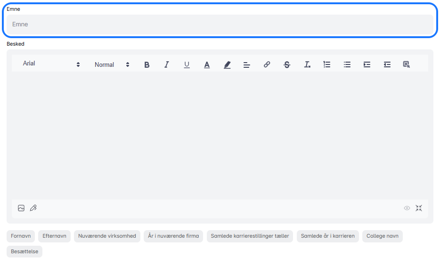Image resolution: width=440 pixels, height=265 pixels.
Task: Click into the Emne subject field
Action: (220, 24)
